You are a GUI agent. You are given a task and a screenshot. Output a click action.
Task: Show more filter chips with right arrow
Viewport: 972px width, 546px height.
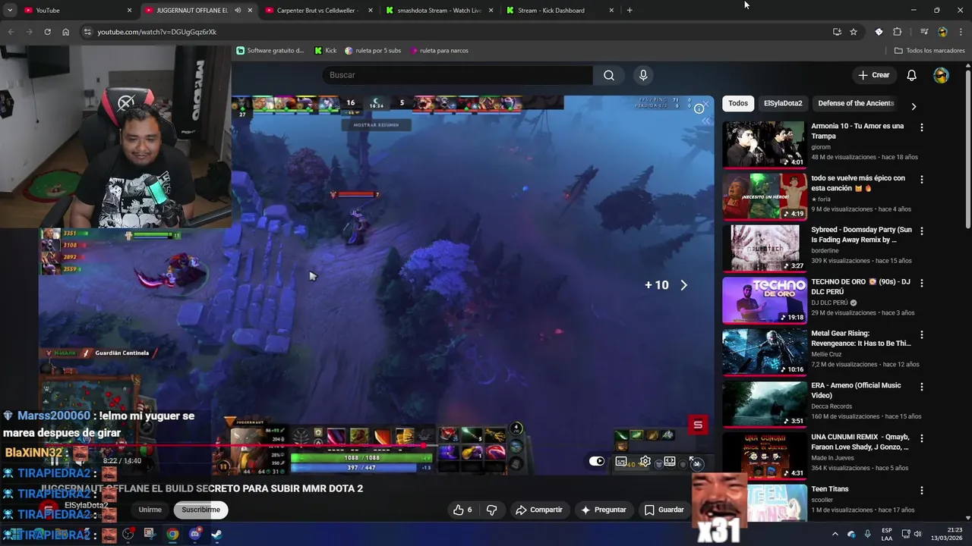click(x=914, y=106)
